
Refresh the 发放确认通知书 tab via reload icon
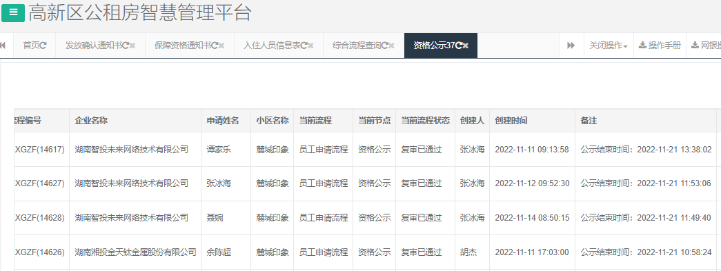[x=125, y=46]
